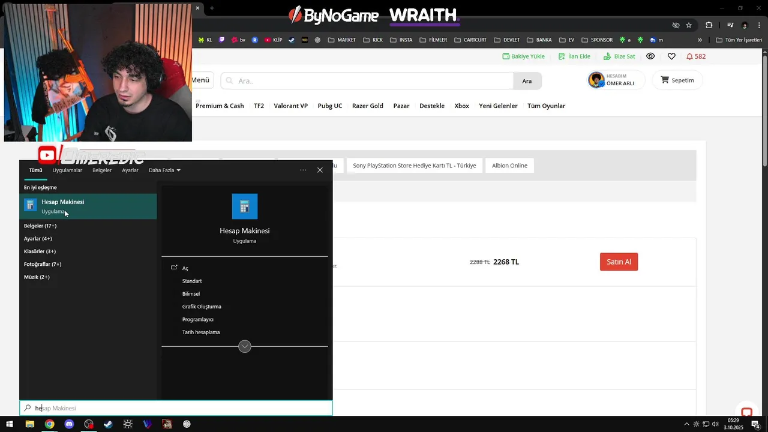This screenshot has width=768, height=432.
Task: Expand the Belgeler (17+) results group
Action: pos(40,226)
